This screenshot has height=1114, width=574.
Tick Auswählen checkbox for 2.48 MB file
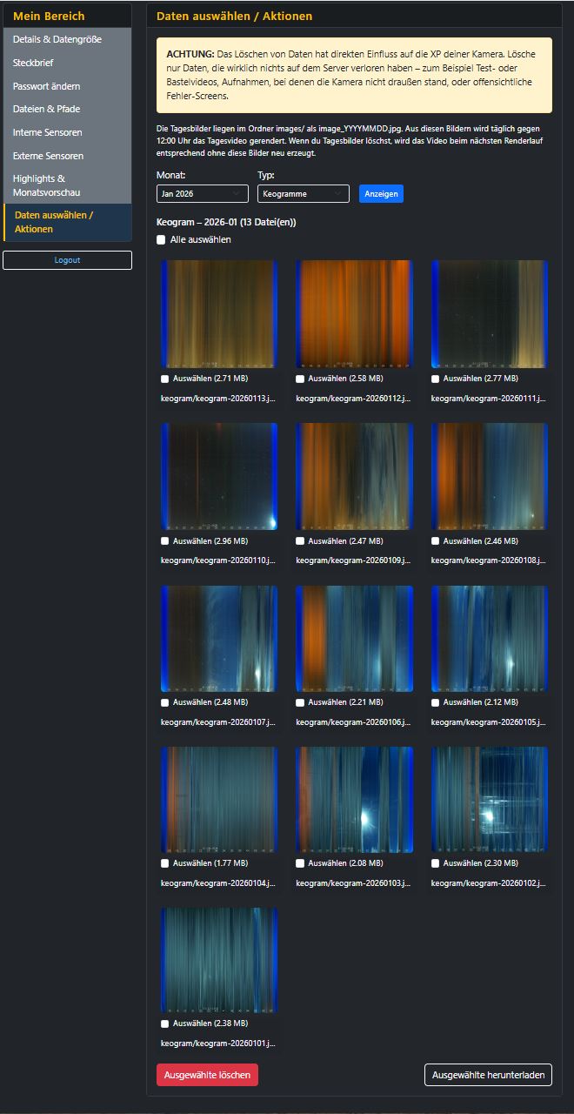click(x=165, y=702)
